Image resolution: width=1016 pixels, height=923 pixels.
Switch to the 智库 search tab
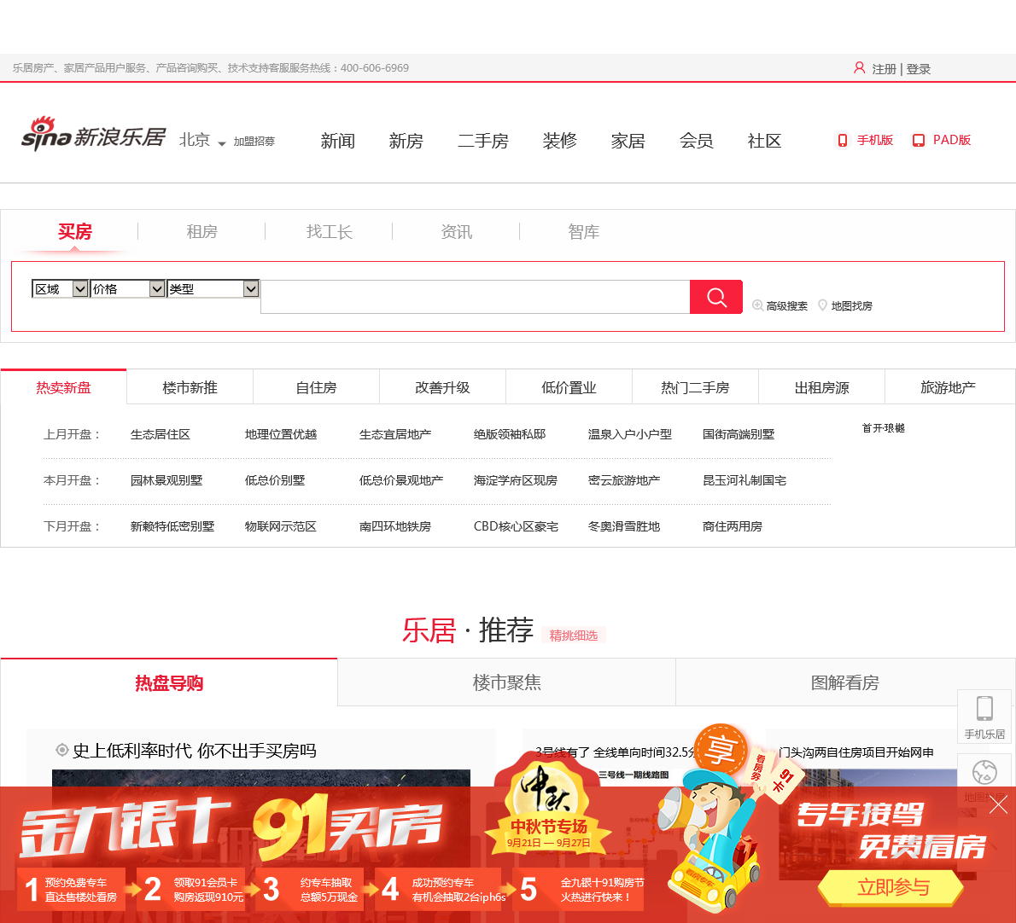tap(583, 232)
